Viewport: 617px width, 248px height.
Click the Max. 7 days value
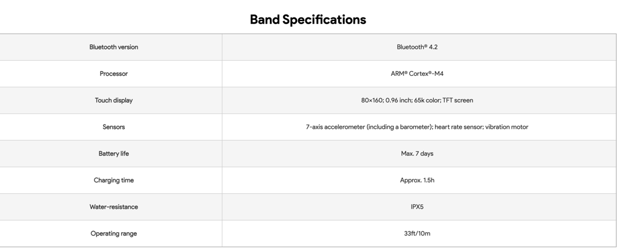point(417,153)
